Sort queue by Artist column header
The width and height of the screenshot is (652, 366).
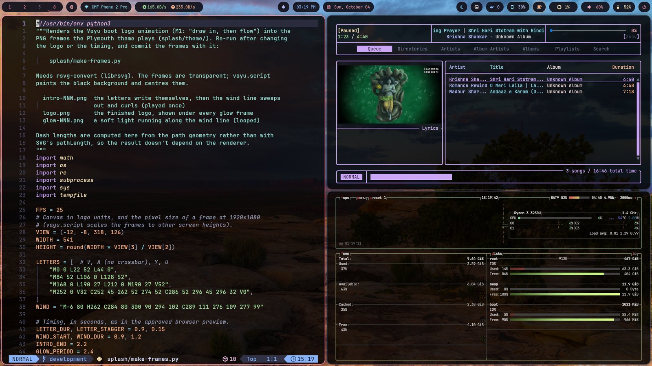(x=457, y=67)
